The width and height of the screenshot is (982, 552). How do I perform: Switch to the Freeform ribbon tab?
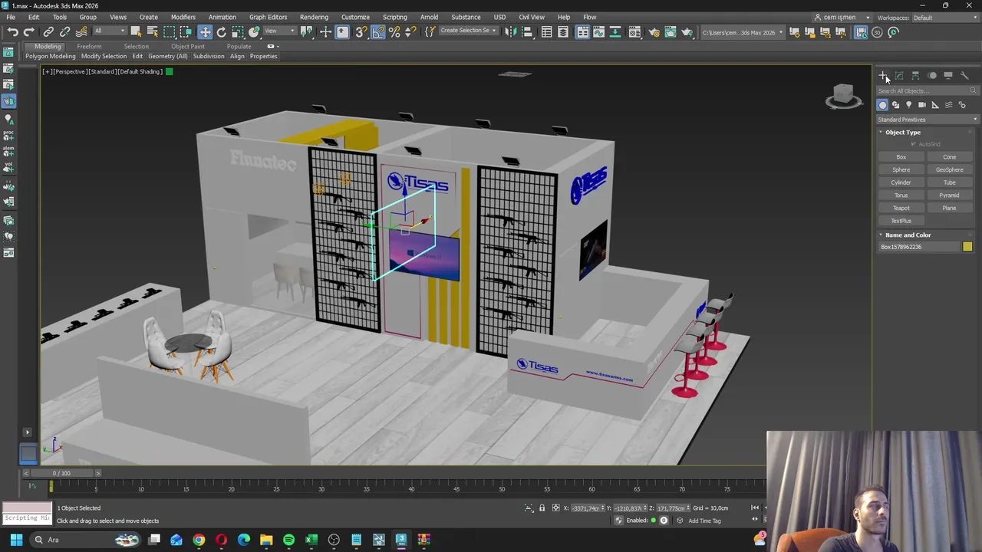click(x=89, y=46)
